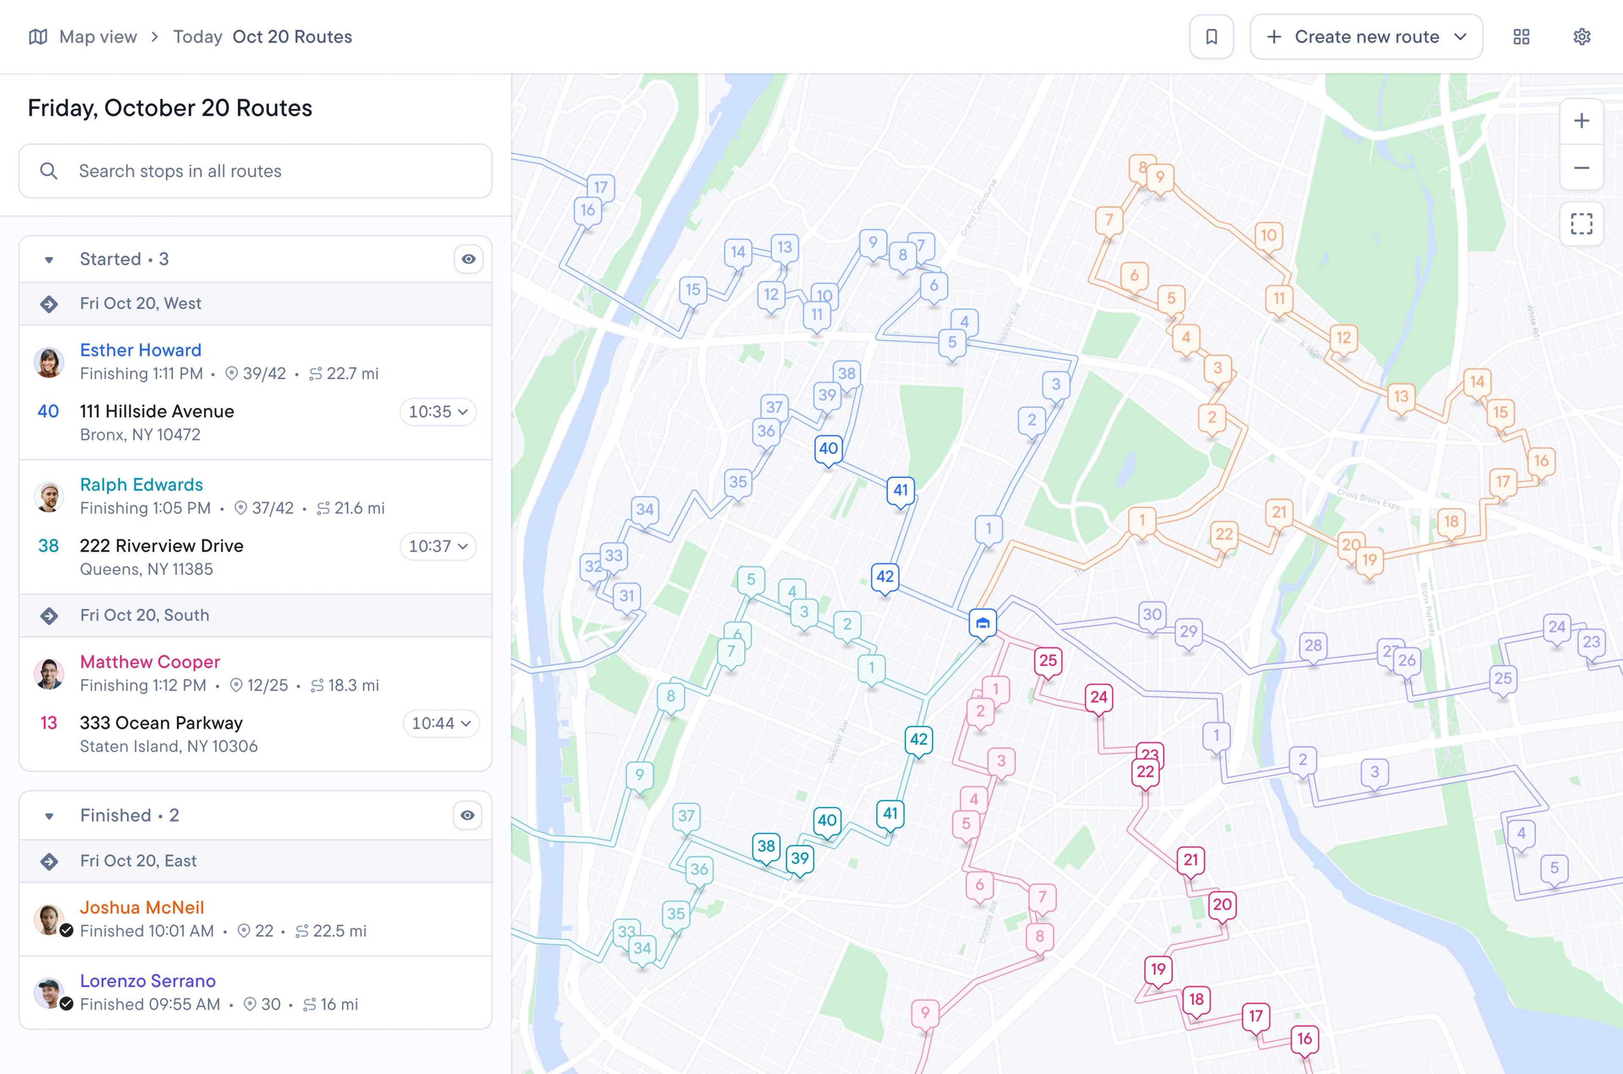1623x1074 pixels.
Task: Fit map to bounds frame icon
Action: tap(1581, 224)
